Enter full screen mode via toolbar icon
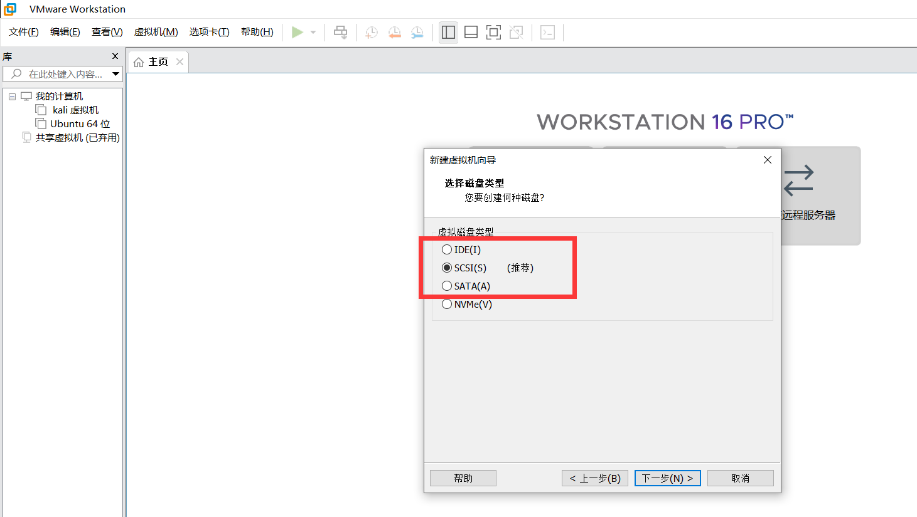Image resolution: width=917 pixels, height=517 pixels. [494, 32]
